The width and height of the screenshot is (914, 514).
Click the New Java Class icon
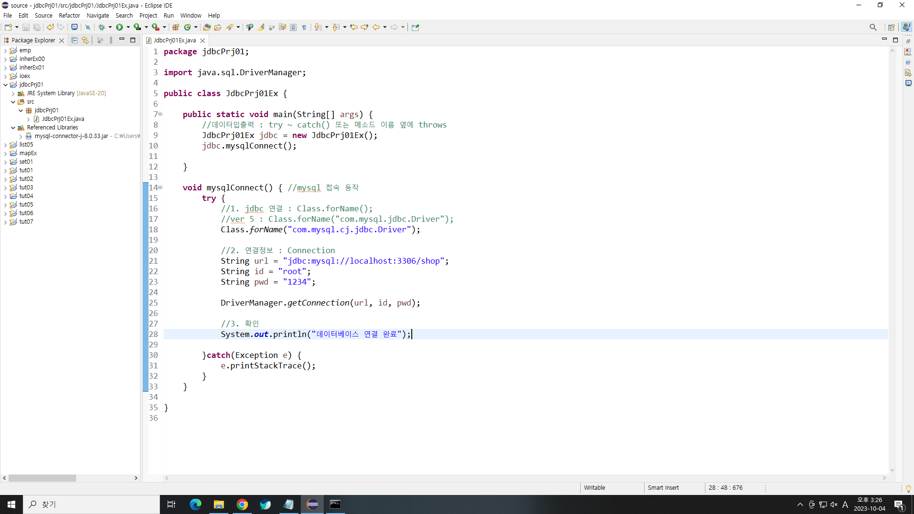tap(188, 27)
